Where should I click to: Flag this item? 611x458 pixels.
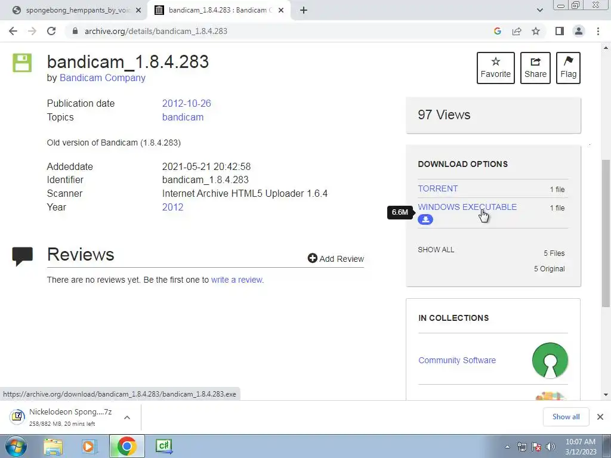pos(568,68)
